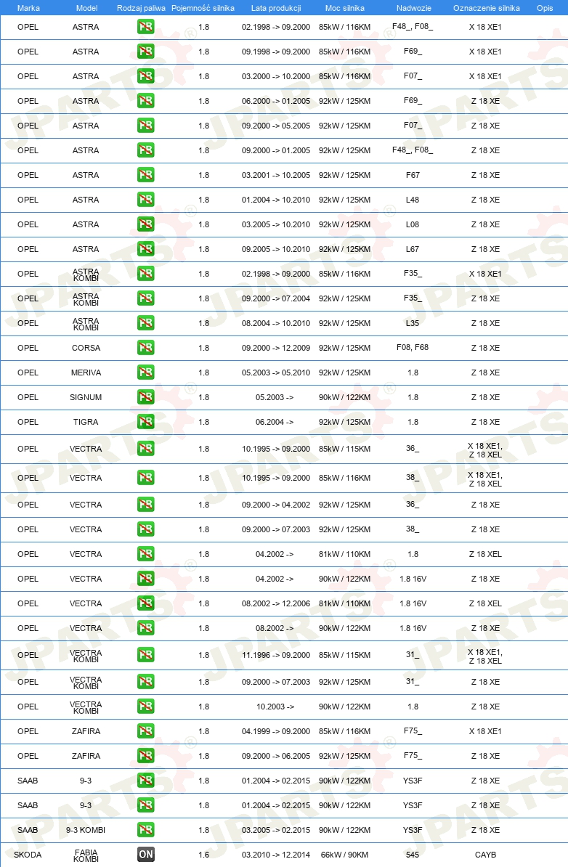Click the petrol icon in the Meriva row
Image resolution: width=568 pixels, height=867 pixels.
(146, 372)
